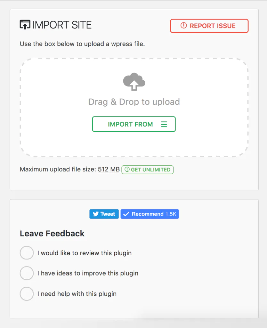Open the 512 MB file size link
267x328 pixels.
pos(109,169)
